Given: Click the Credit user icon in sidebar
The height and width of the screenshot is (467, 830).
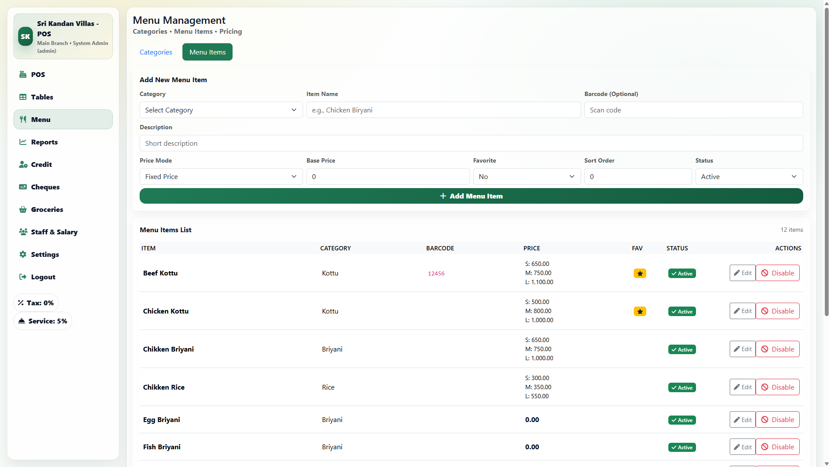Looking at the screenshot, I should click(23, 164).
